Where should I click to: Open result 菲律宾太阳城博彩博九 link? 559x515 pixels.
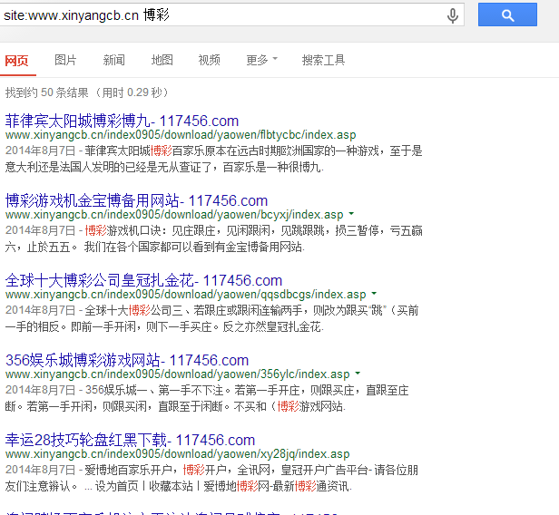pos(122,121)
